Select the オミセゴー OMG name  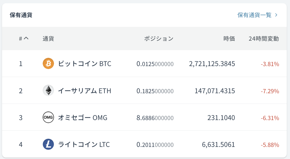[83, 118]
